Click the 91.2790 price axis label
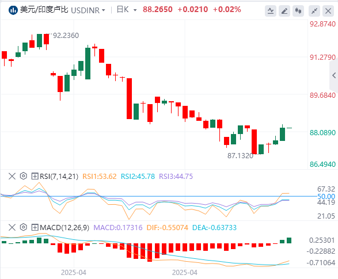 322,58
